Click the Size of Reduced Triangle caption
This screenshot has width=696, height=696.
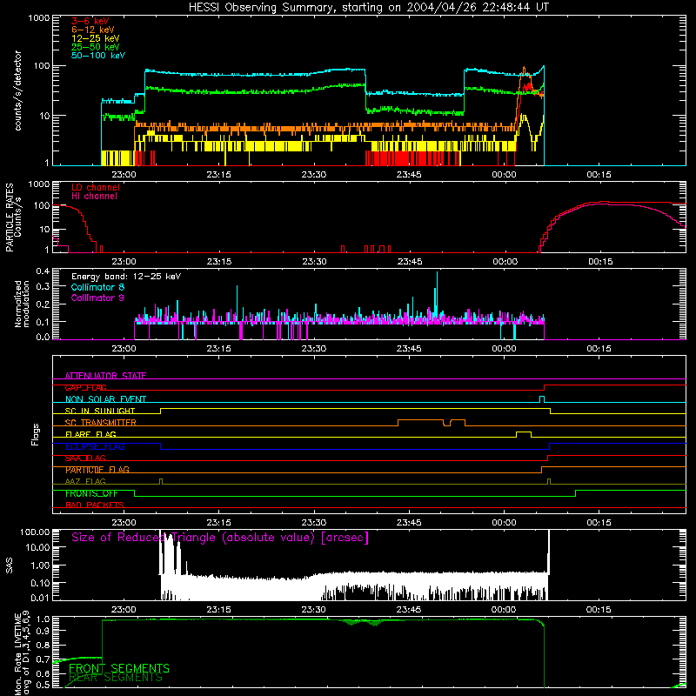tap(220, 538)
